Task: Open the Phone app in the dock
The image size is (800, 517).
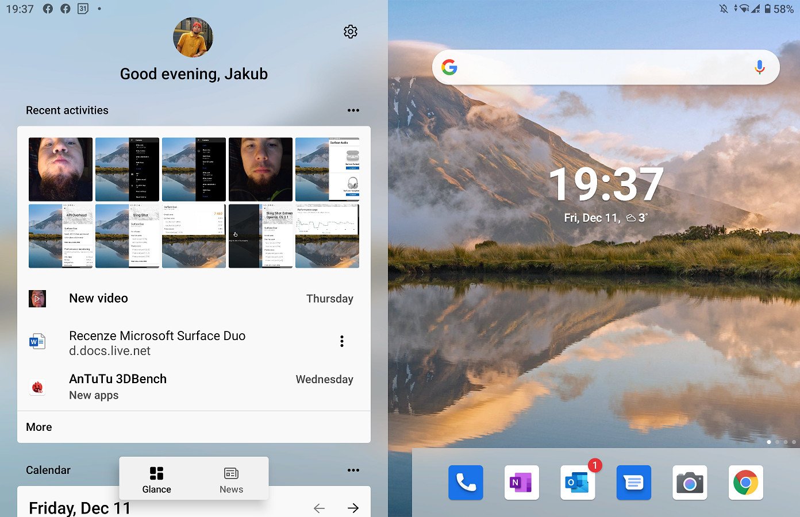Action: click(x=466, y=483)
